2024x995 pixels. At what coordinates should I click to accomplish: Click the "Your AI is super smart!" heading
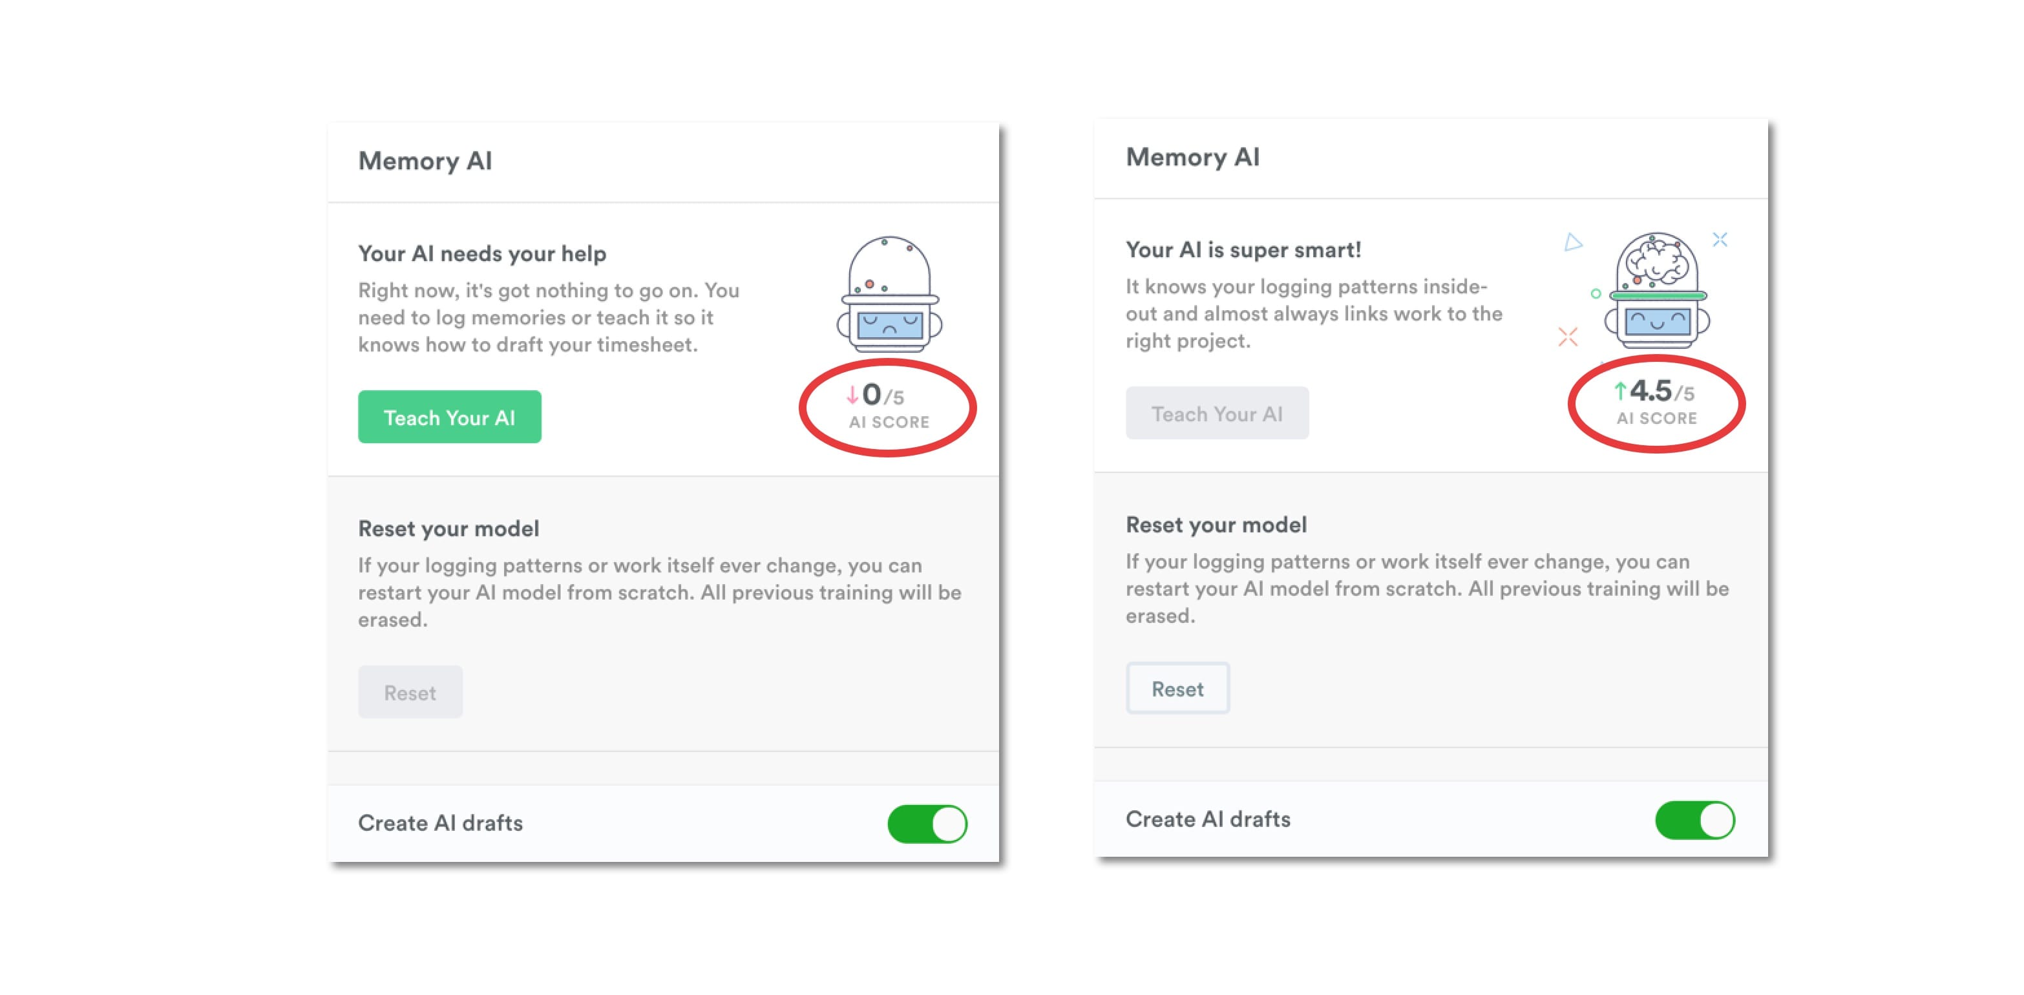(x=1243, y=250)
